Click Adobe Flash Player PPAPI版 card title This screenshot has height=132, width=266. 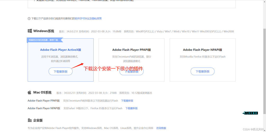[x=131, y=50]
